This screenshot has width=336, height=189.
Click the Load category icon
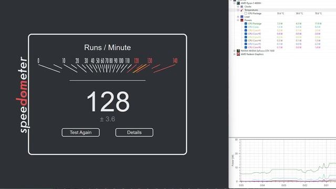point(241,17)
